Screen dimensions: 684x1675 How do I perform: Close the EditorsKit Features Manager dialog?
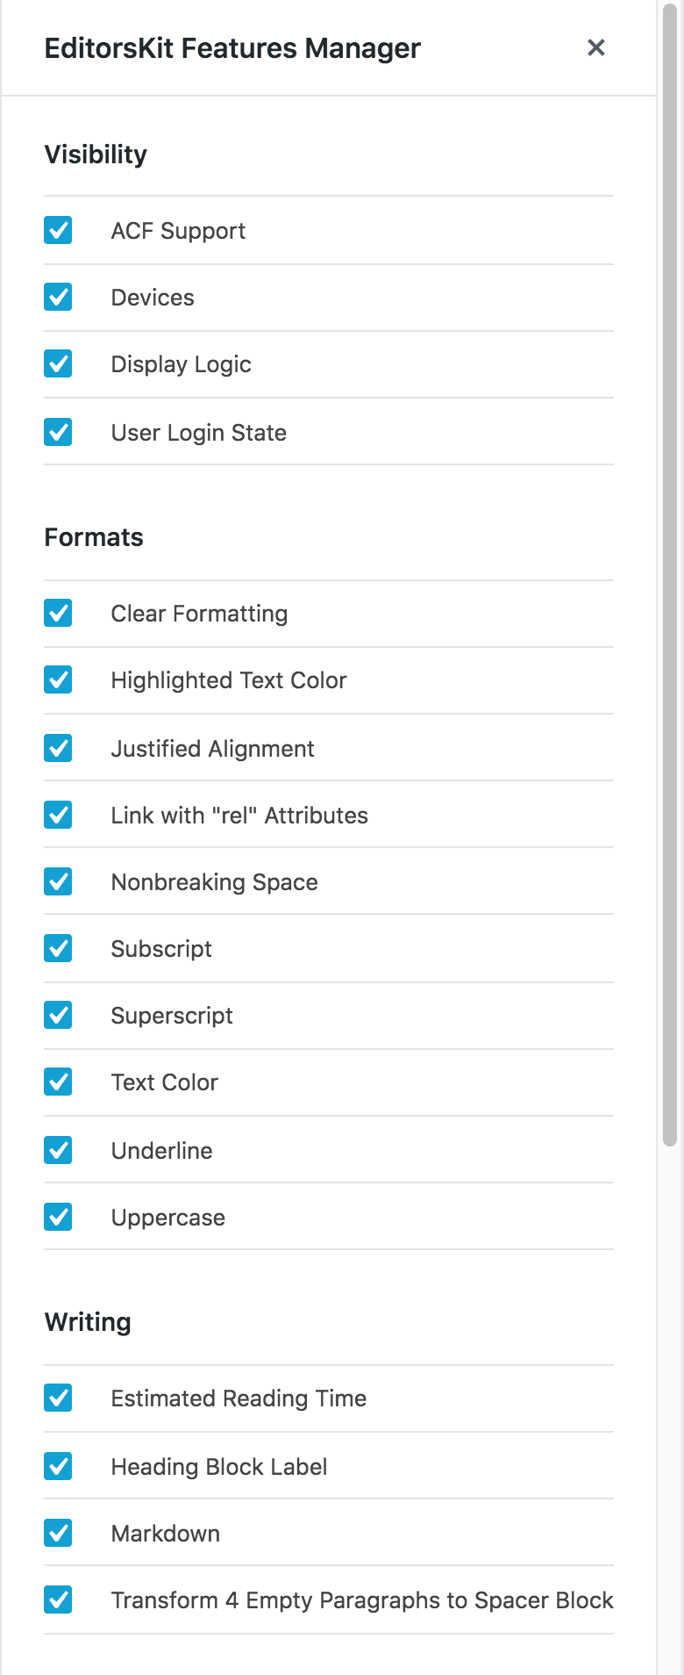(x=596, y=47)
